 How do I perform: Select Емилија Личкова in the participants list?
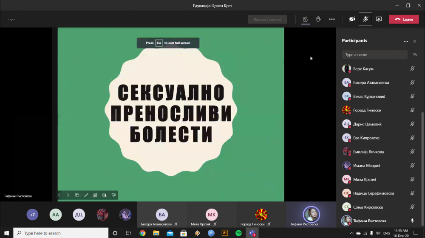(x=369, y=152)
